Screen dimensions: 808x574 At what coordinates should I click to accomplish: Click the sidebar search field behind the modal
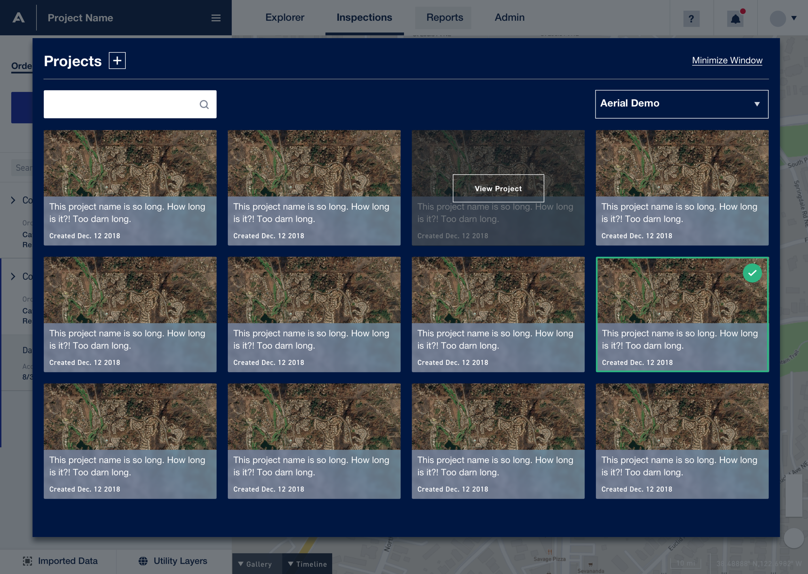tap(22, 168)
